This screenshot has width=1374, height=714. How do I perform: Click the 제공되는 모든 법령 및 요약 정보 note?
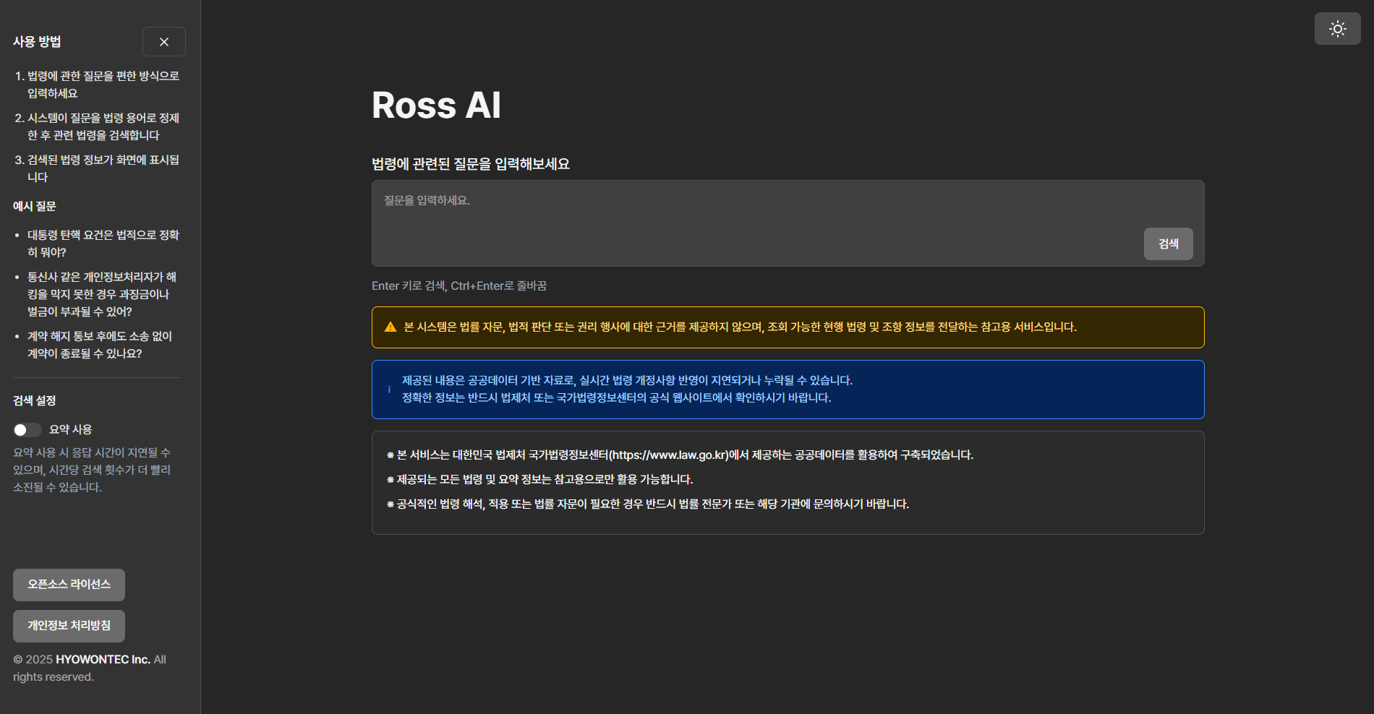tap(540, 480)
